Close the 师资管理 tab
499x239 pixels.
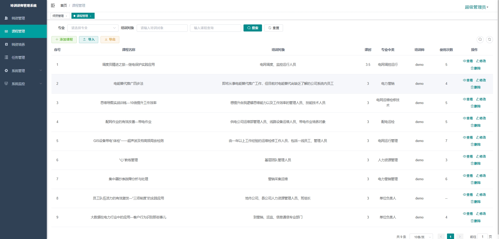[x=66, y=16]
